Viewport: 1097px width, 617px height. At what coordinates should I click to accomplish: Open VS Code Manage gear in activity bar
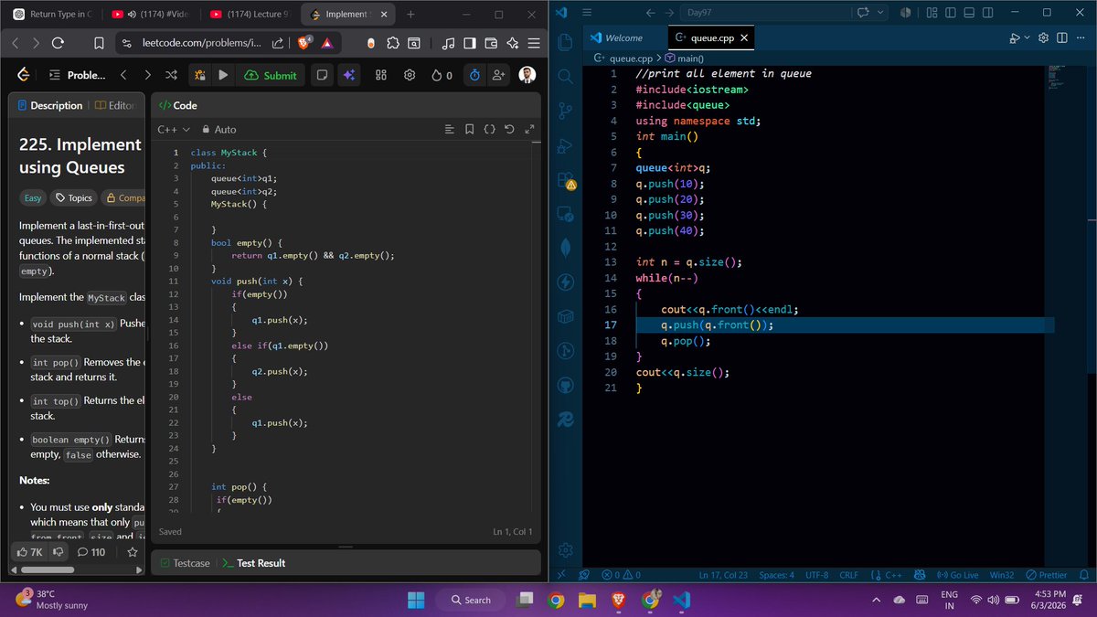point(565,549)
